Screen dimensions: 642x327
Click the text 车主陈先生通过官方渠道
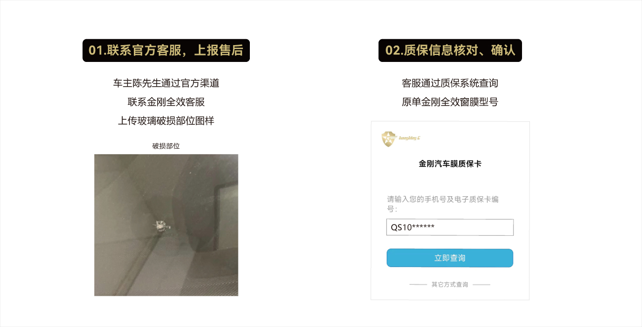pyautogui.click(x=166, y=83)
